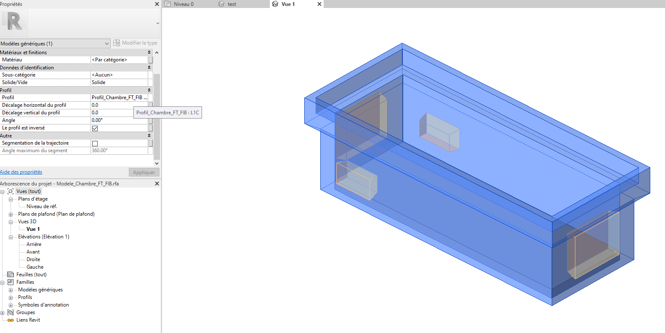Click the Revit family type thumbnail
Image resolution: width=665 pixels, height=333 pixels.
pyautogui.click(x=14, y=22)
